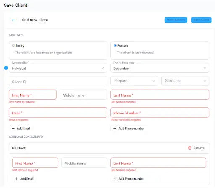This screenshot has height=188, width=215.
Task: Click the blue Save Client button
Action: pyautogui.click(x=201, y=20)
